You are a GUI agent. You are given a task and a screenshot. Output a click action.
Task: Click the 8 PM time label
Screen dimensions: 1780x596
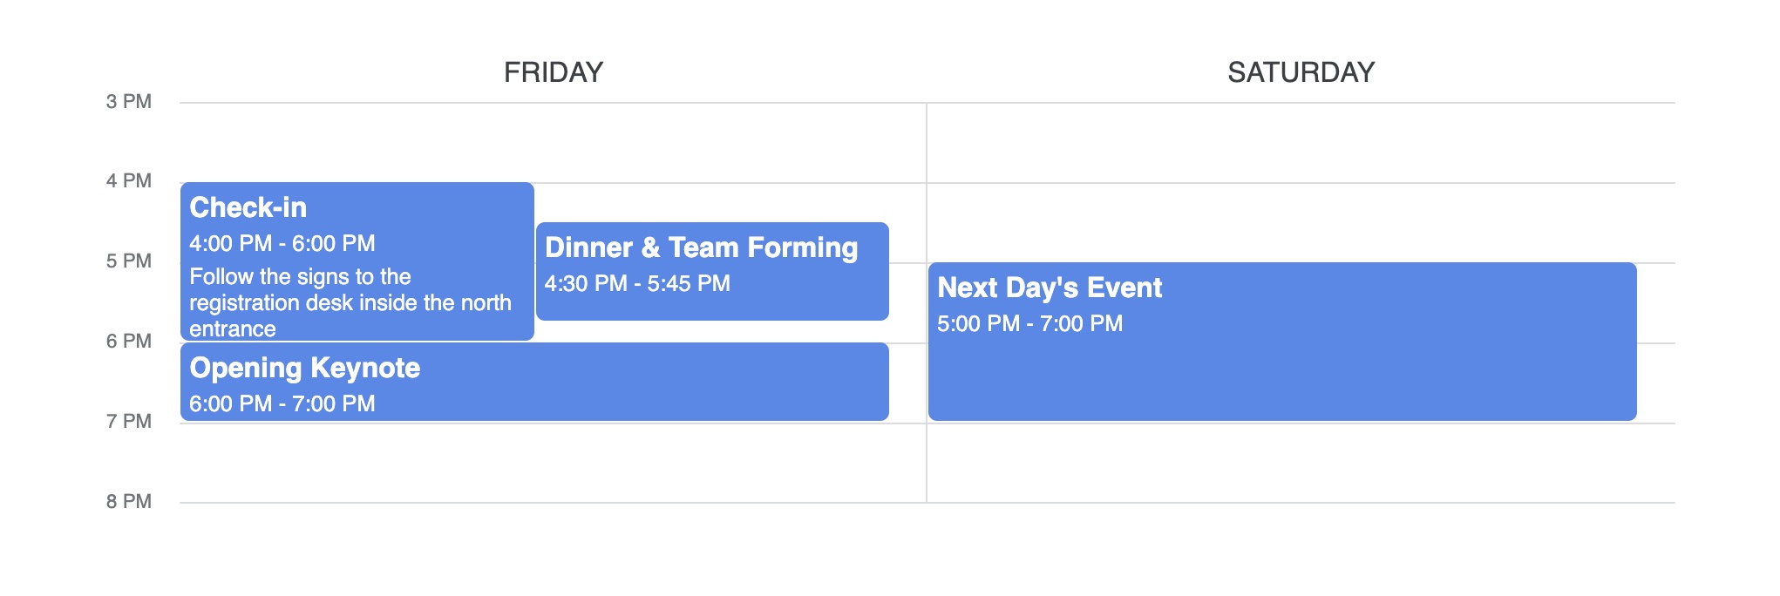click(x=129, y=502)
